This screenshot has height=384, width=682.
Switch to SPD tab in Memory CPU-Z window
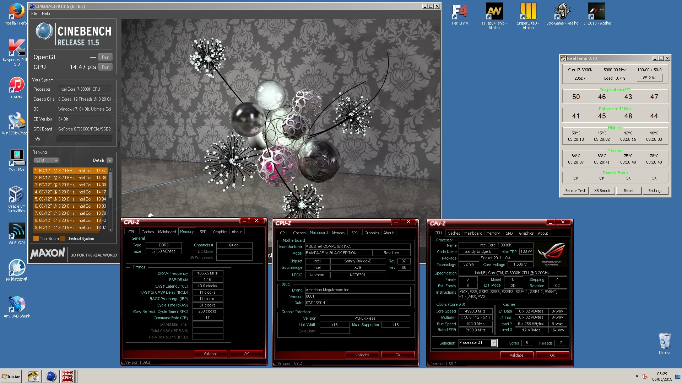[x=203, y=232]
